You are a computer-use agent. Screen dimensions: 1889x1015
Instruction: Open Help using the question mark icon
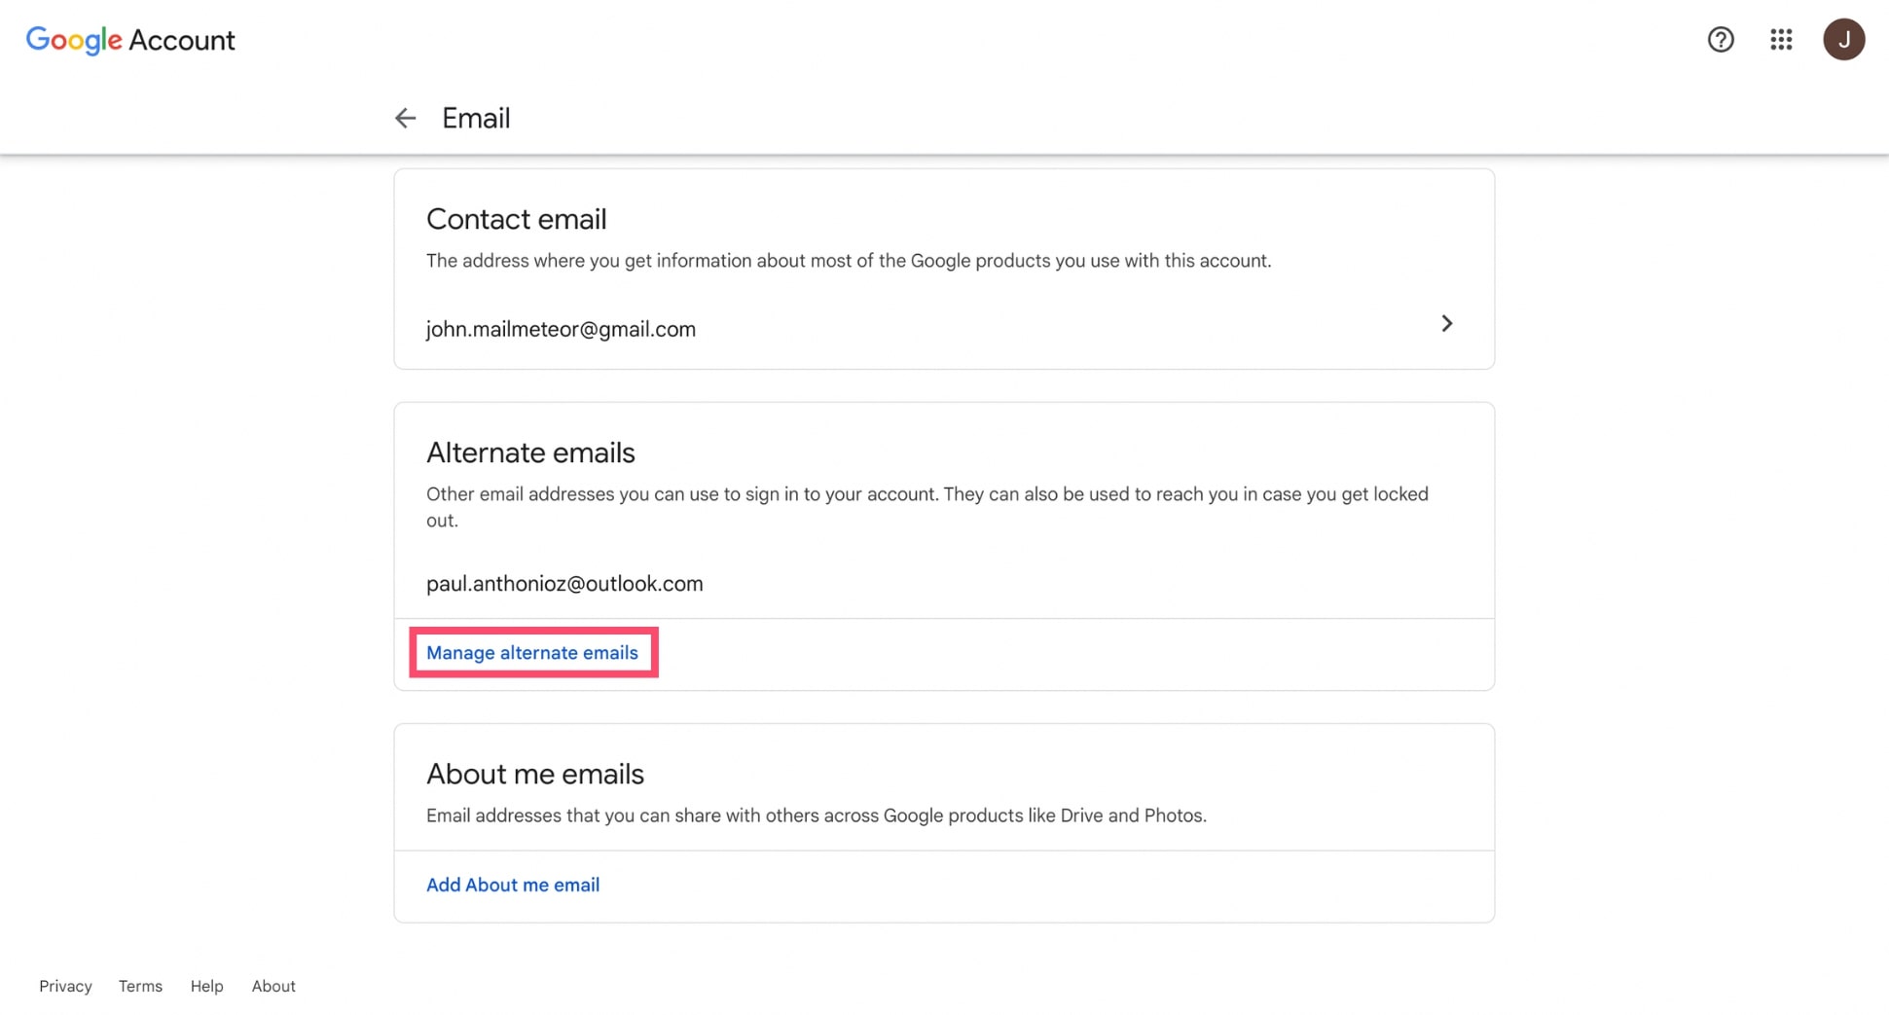tap(1721, 40)
